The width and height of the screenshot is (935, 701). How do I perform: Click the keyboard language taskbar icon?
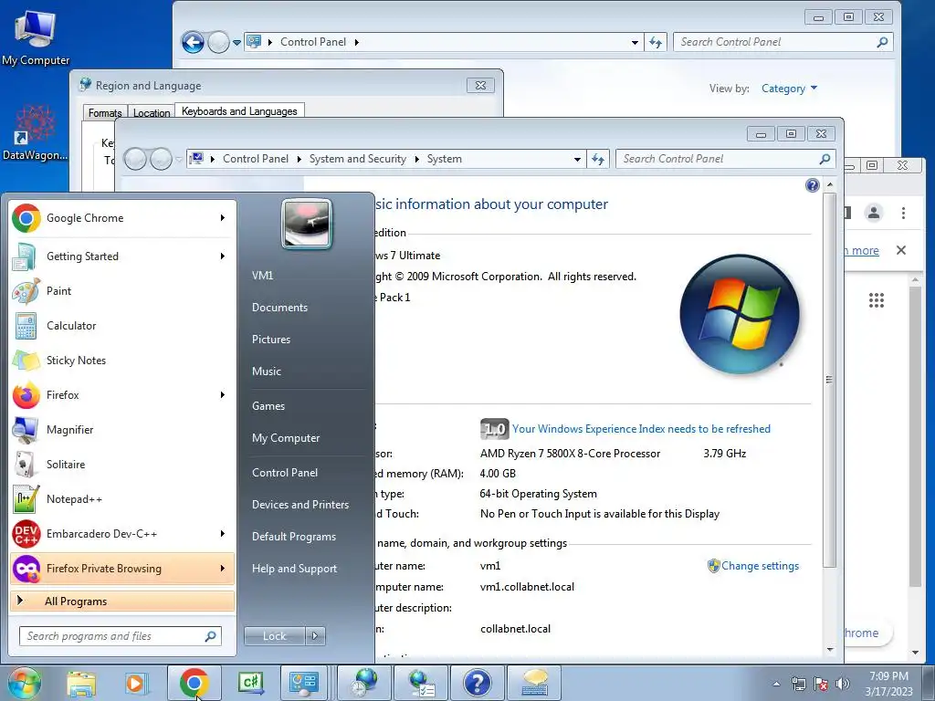[x=534, y=683]
